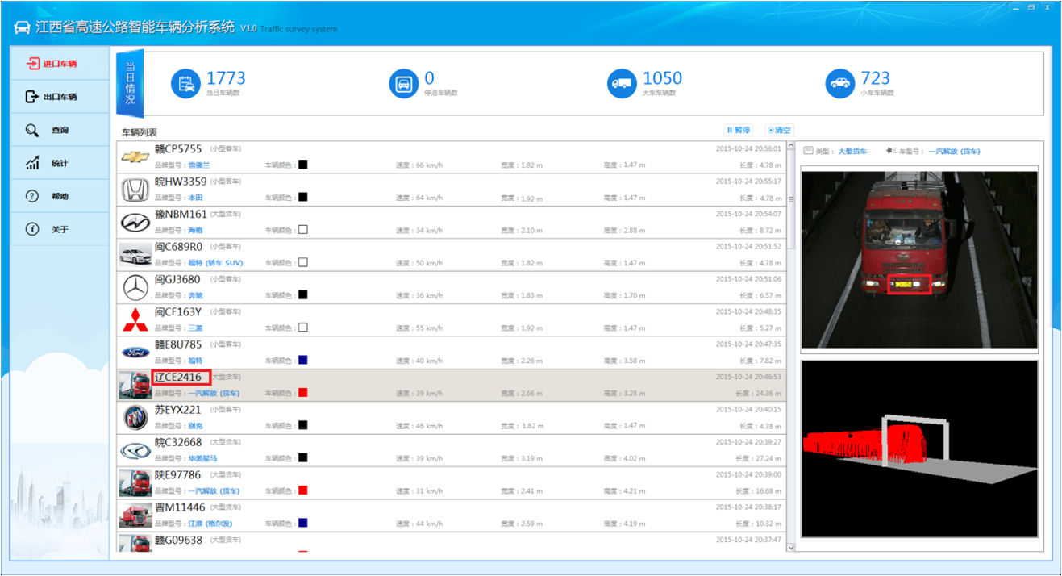Open the 进口车辆 entrance vehicles tab
The width and height of the screenshot is (1062, 576).
[60, 64]
